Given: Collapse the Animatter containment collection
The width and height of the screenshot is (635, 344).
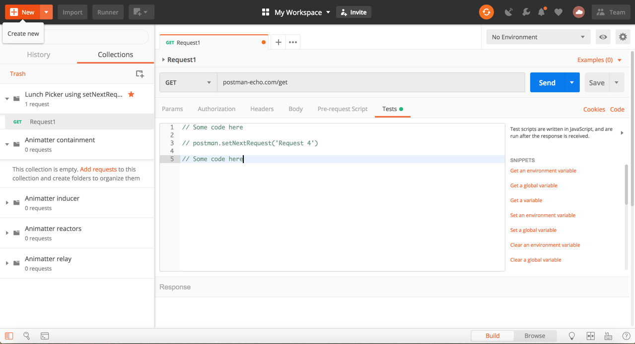Looking at the screenshot, I should tap(7, 144).
